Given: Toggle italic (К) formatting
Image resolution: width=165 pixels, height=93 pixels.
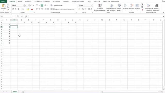Looking at the screenshot, I should pos(15,9).
